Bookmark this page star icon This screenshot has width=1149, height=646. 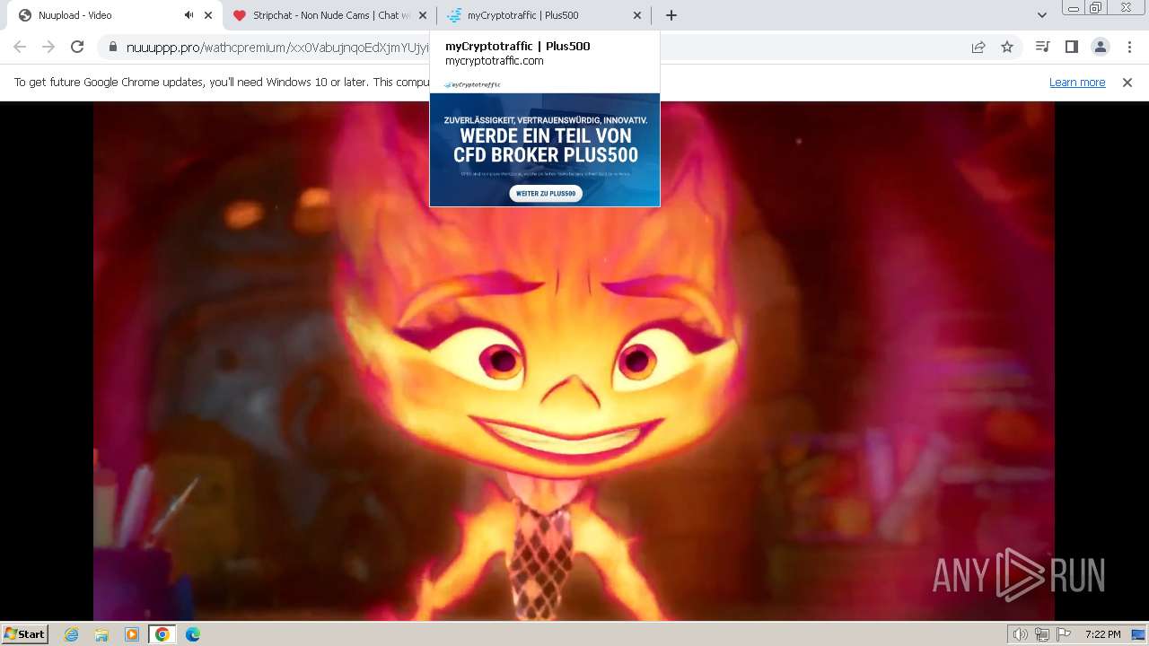[1007, 48]
